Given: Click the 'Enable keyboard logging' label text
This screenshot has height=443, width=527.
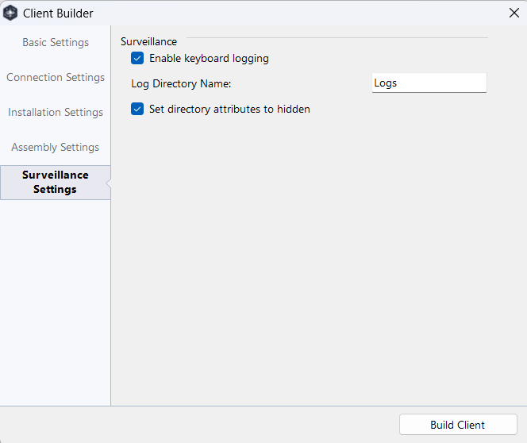Looking at the screenshot, I should click(x=209, y=59).
